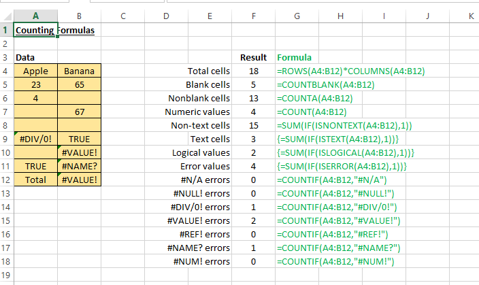Click the select-all corner triangle
479x285 pixels.
coord(7,16)
